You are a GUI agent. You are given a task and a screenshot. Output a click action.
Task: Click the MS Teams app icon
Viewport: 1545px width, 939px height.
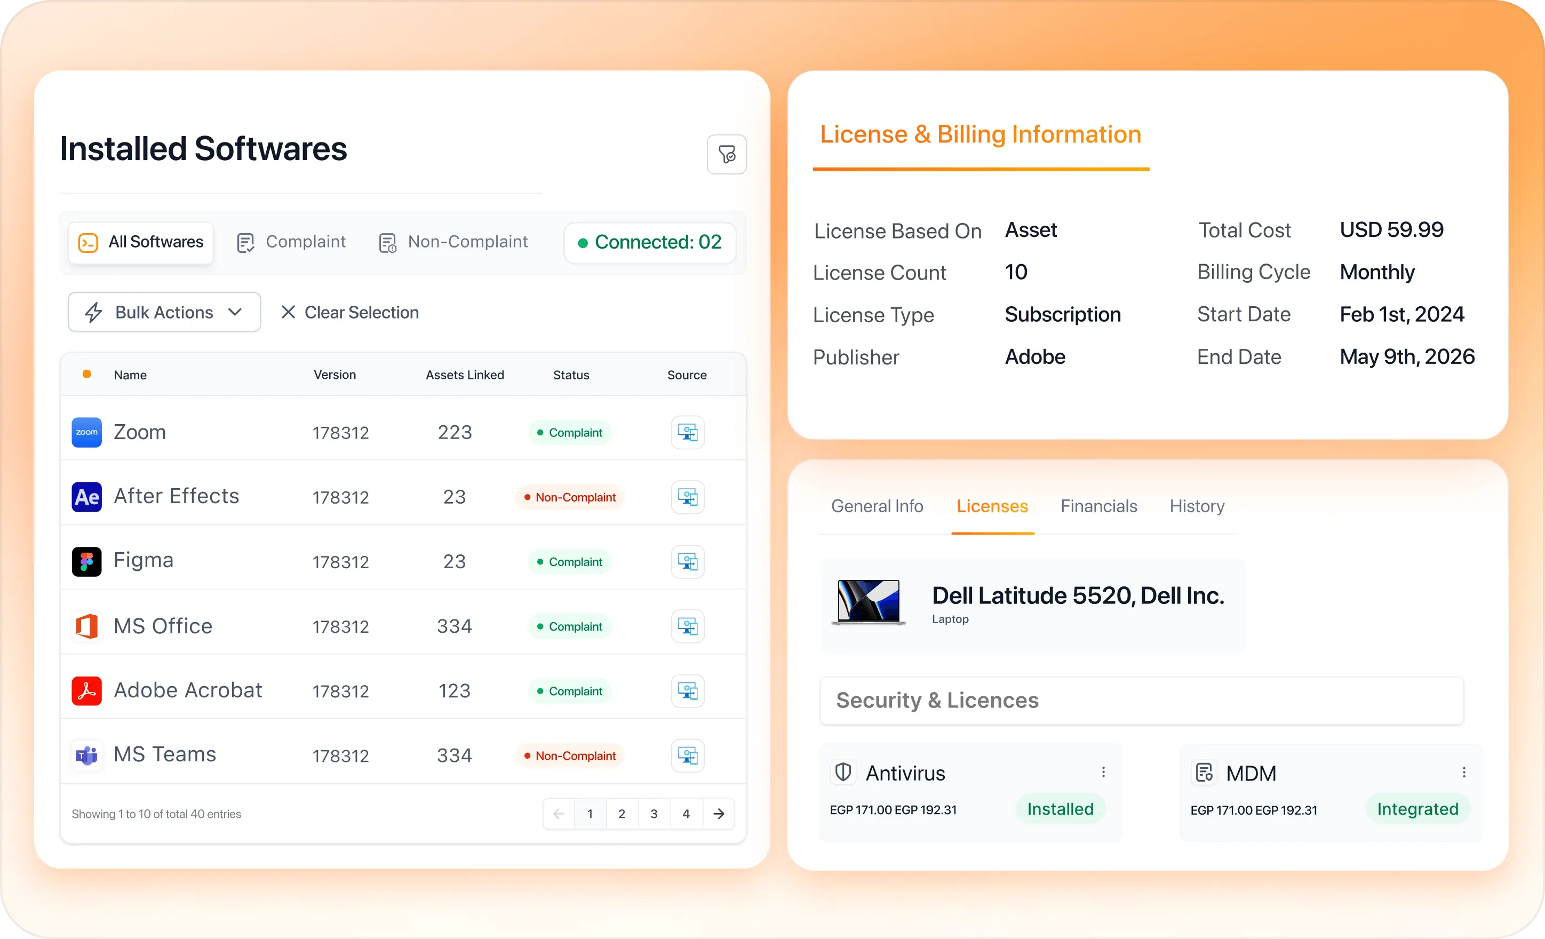click(x=86, y=755)
